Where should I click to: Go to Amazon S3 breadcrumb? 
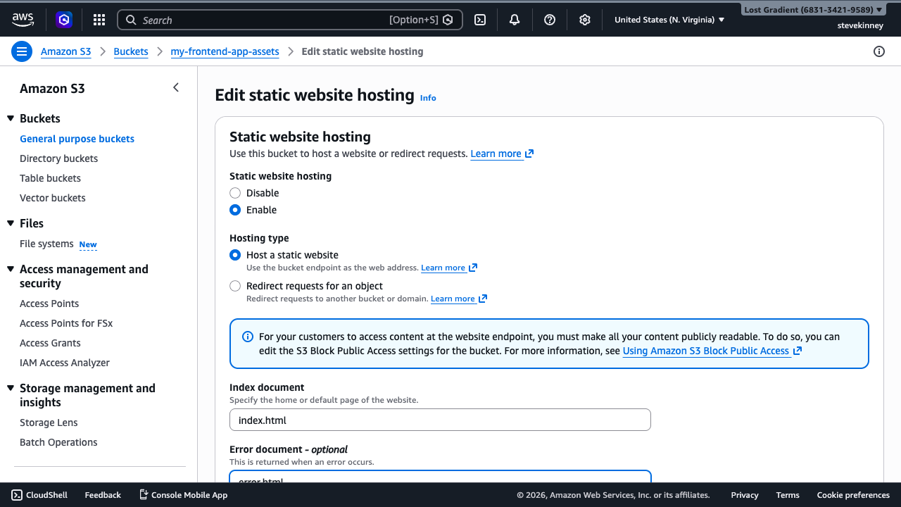65,51
